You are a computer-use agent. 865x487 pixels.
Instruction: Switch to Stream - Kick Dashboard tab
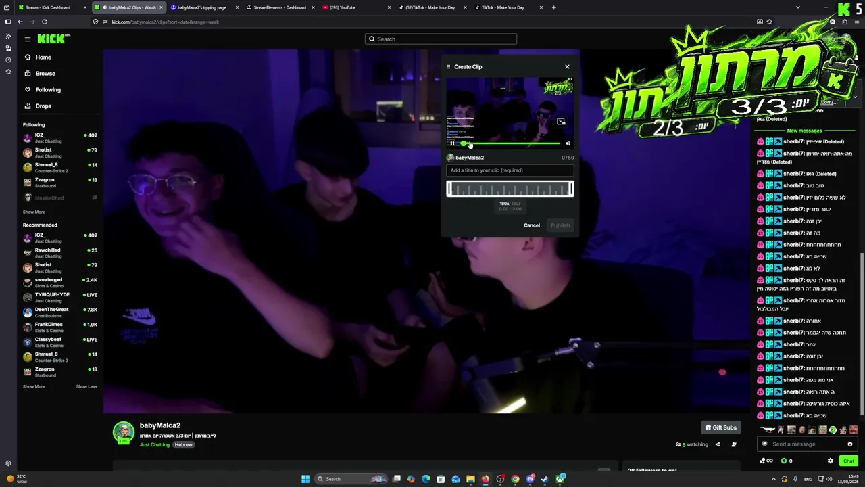pyautogui.click(x=51, y=7)
